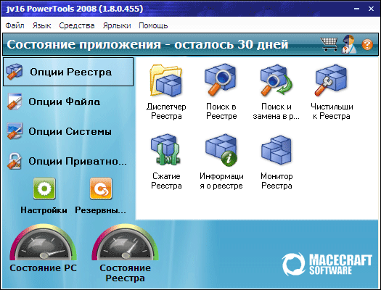
Task: Select the Опции Реестра category label
Action: click(x=70, y=72)
